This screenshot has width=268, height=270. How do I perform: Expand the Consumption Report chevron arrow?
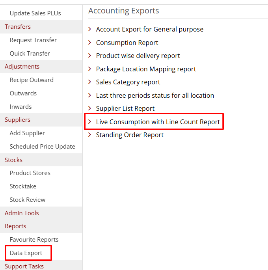(90, 43)
